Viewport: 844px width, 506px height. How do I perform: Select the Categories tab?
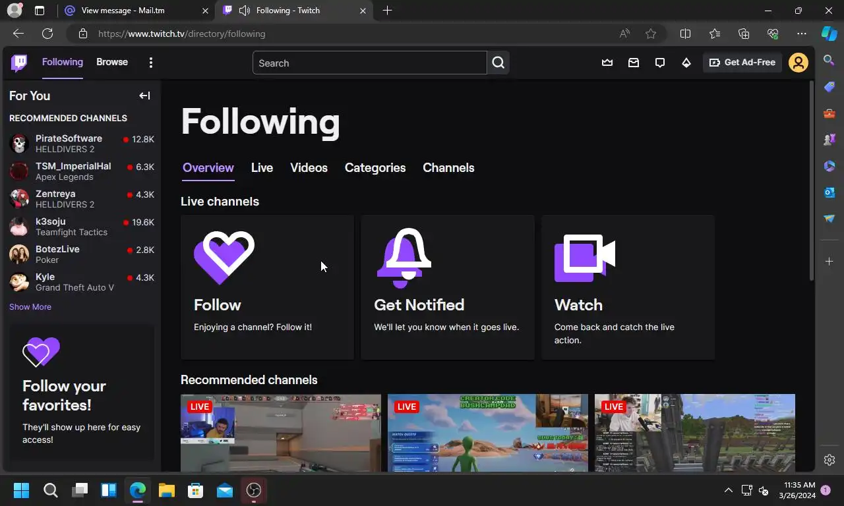coord(375,168)
